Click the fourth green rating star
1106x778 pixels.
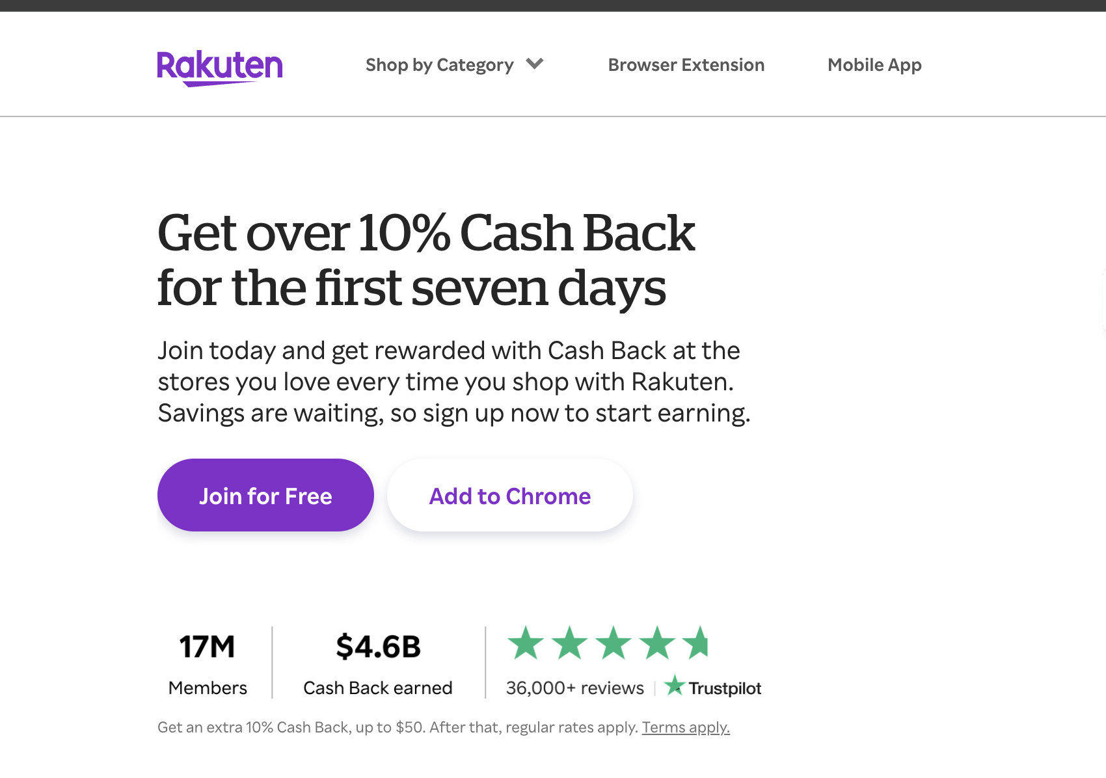[x=658, y=643]
